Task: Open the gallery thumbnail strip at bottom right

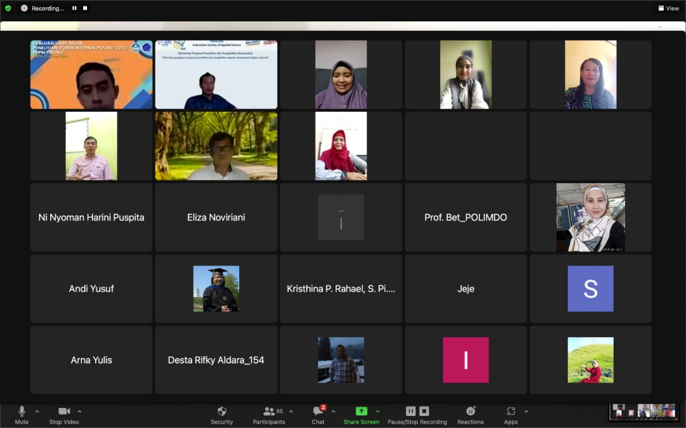Action: (x=644, y=412)
